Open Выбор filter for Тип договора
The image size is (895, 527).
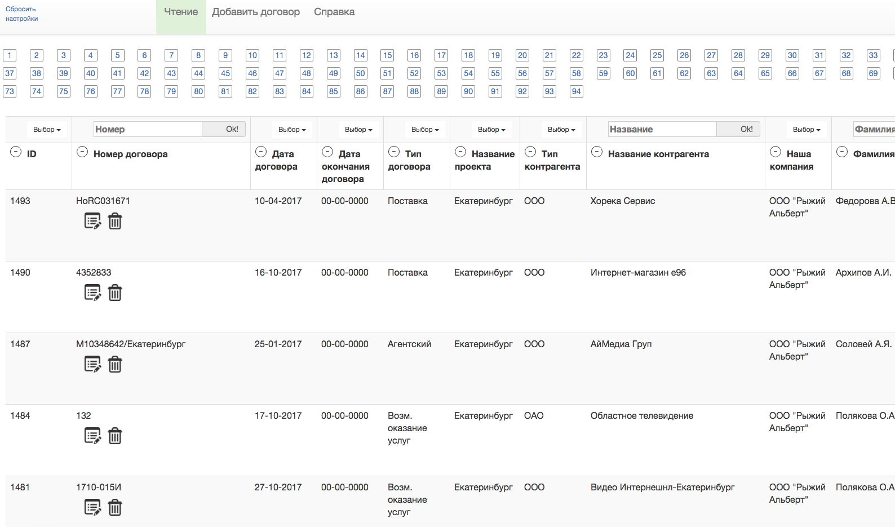coord(425,130)
